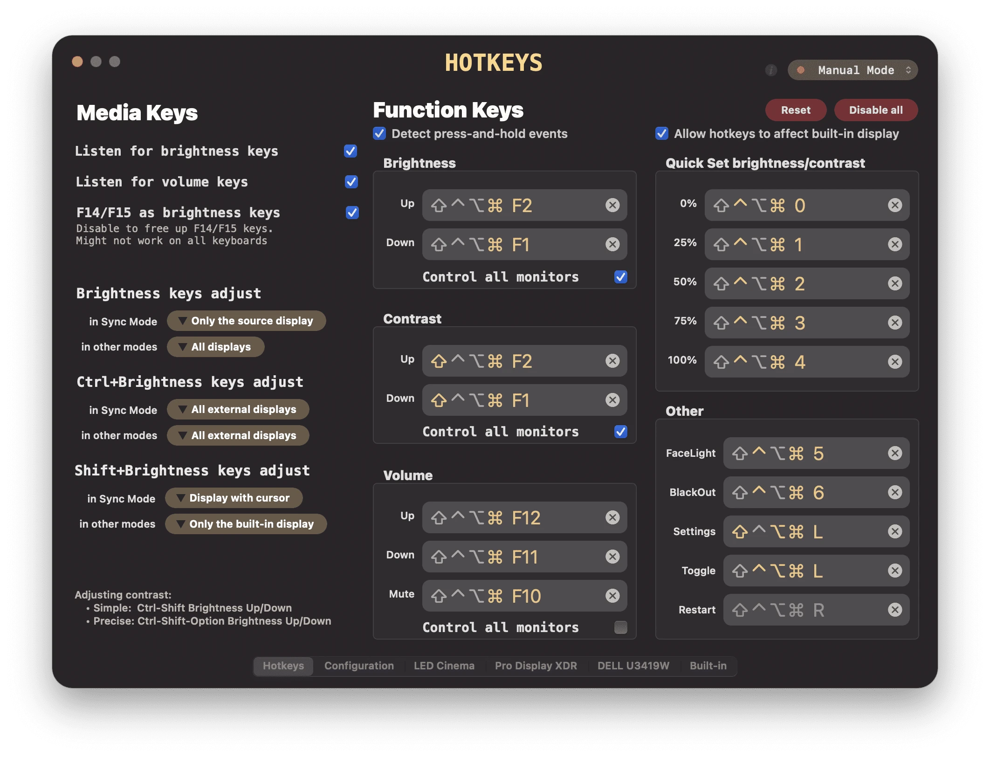Clear the FaceLight hotkey
This screenshot has width=990, height=757.
pyautogui.click(x=895, y=453)
